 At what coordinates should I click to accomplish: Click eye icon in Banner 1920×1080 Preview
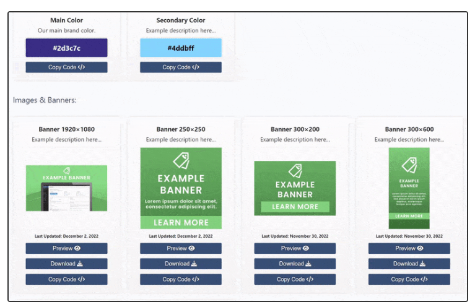click(x=77, y=248)
